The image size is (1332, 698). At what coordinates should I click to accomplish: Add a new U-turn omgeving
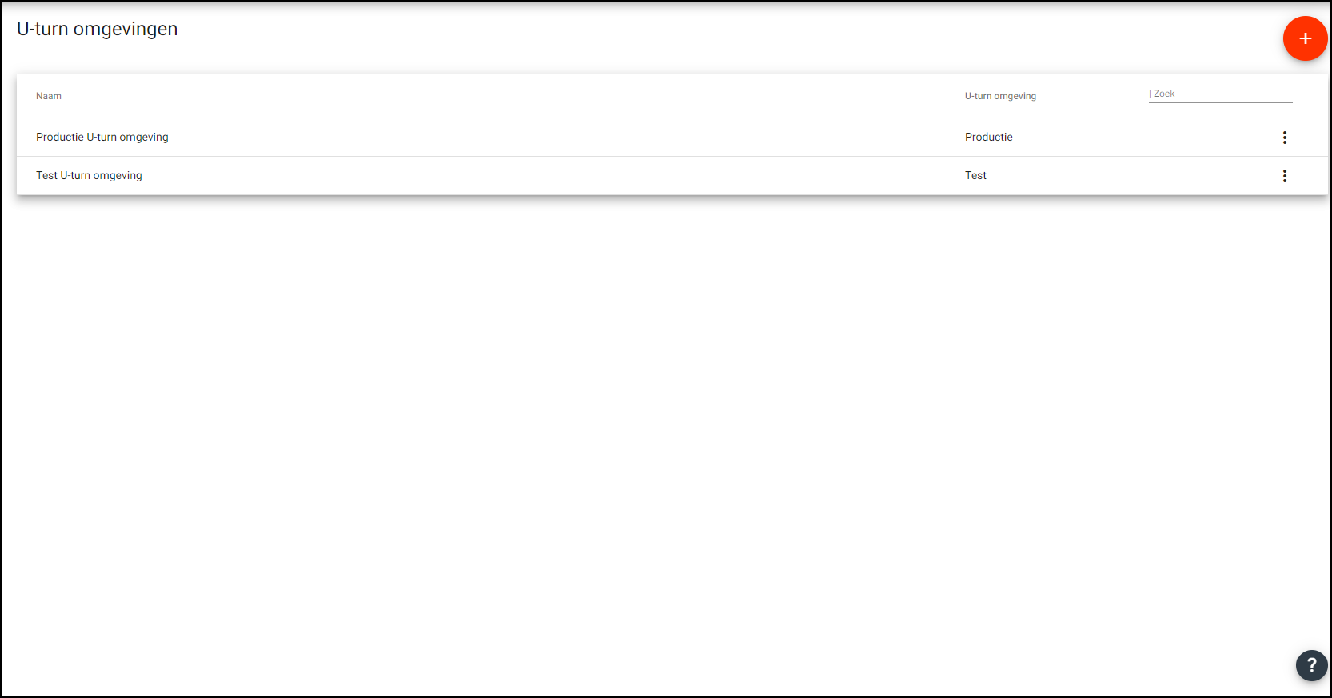click(1305, 38)
